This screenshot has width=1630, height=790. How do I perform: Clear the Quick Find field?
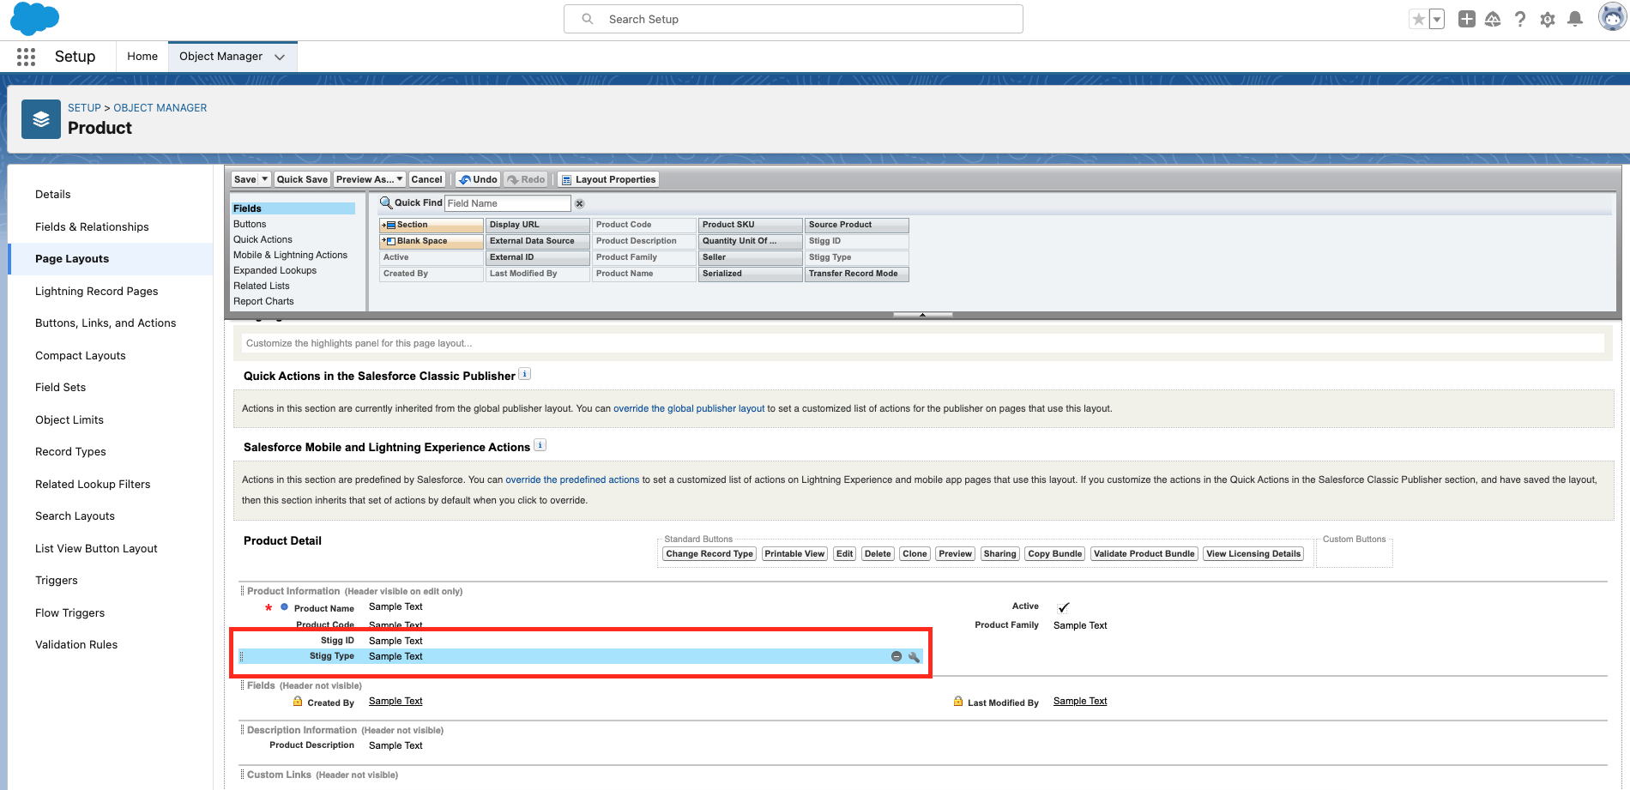pos(580,204)
